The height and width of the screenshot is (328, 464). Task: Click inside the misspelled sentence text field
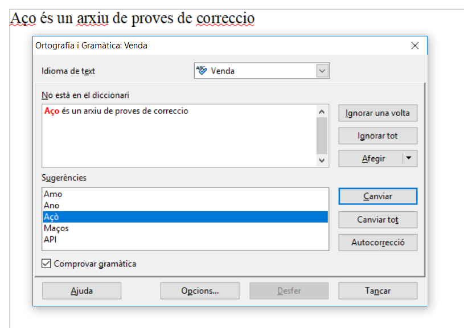tap(179, 136)
